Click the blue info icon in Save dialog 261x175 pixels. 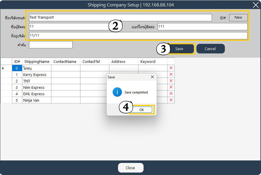point(117,92)
